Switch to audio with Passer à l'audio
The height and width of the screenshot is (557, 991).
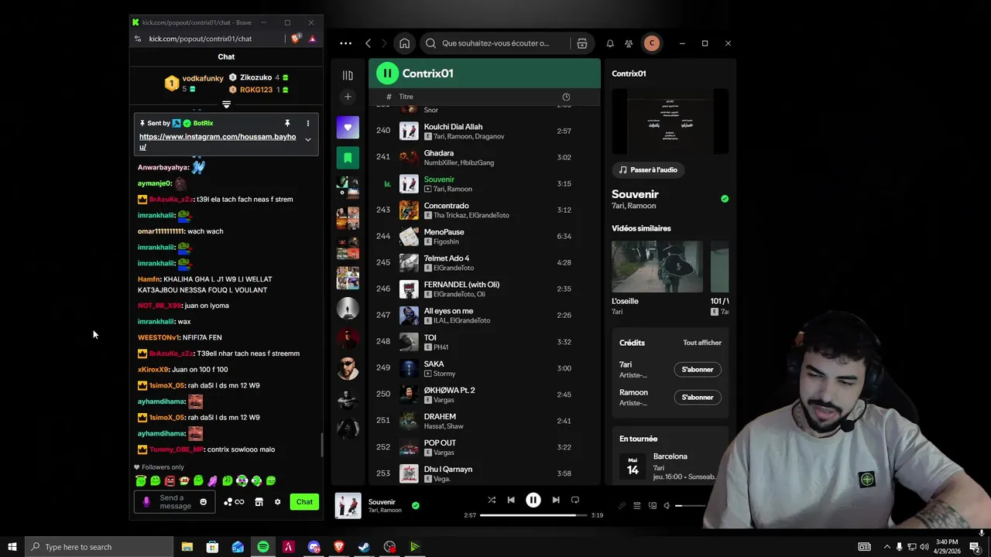click(x=649, y=170)
